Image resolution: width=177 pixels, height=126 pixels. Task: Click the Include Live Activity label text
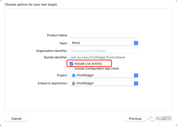pyautogui.click(x=88, y=63)
